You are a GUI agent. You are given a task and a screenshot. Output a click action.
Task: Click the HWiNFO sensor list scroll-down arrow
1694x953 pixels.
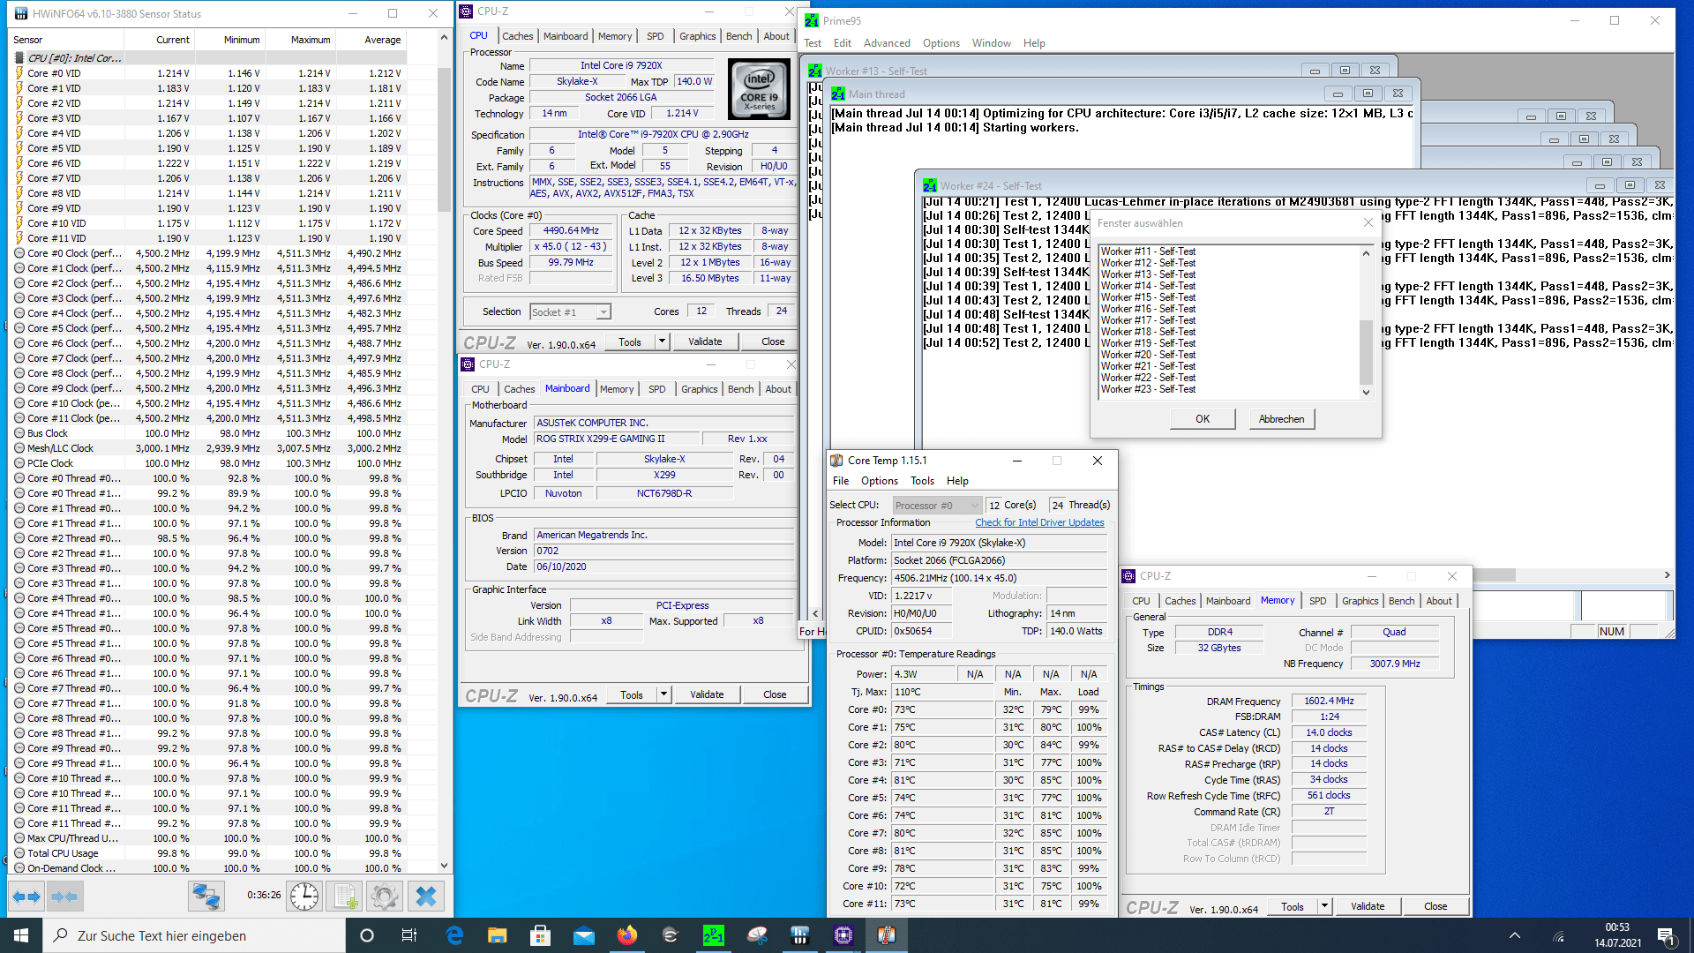444,866
